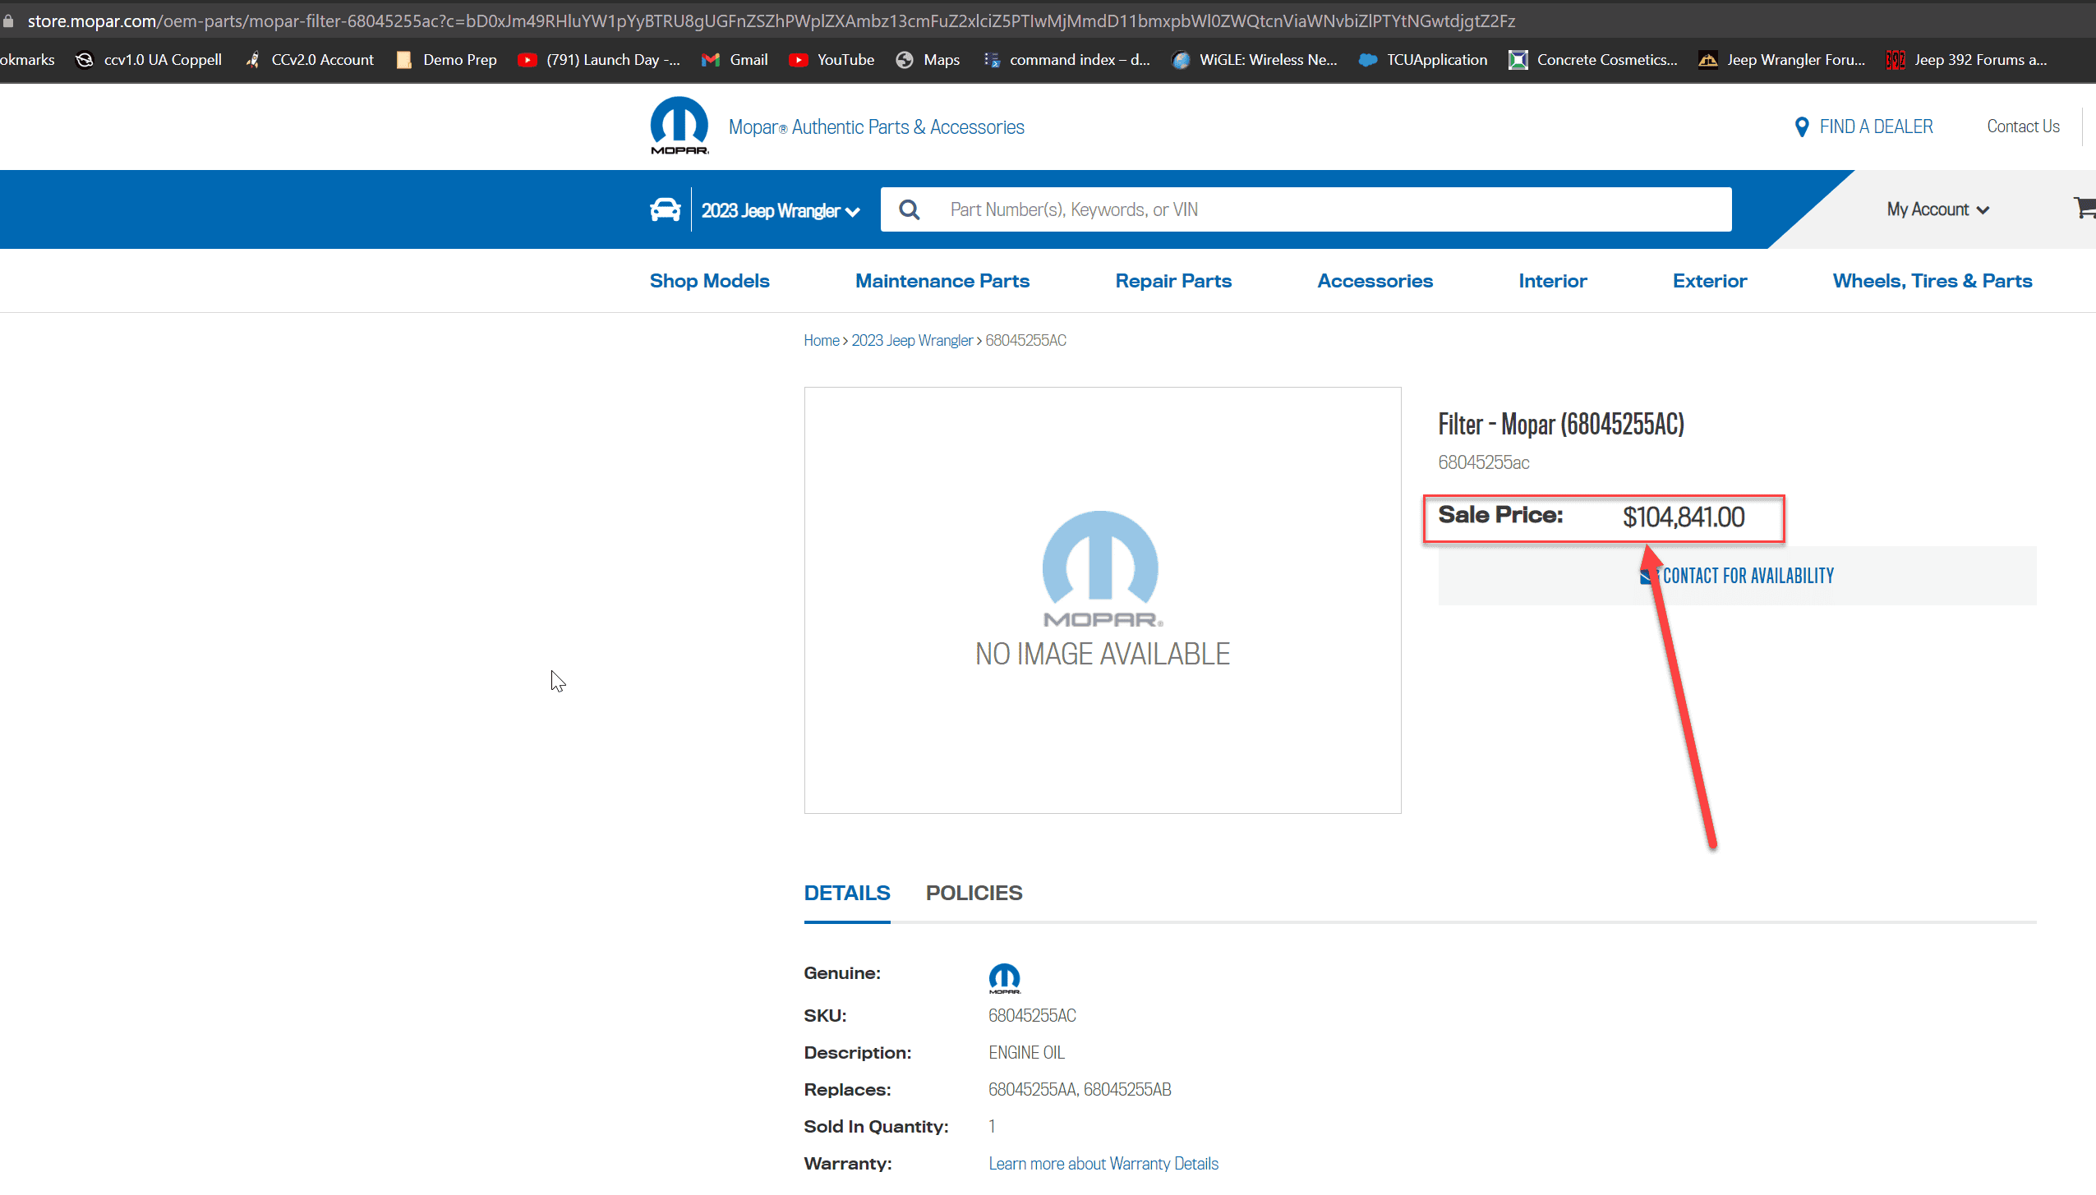Open the shopping cart icon
This screenshot has width=2096, height=1195.
2084,208
